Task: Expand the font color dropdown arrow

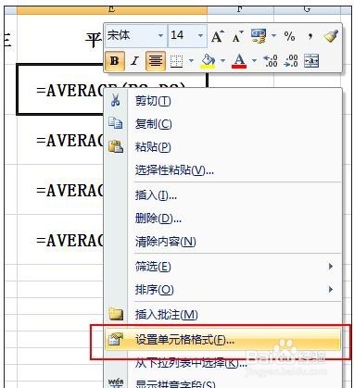Action: coord(254,60)
